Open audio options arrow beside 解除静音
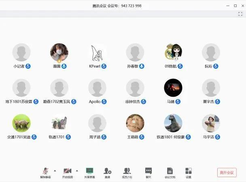The width and height of the screenshot is (246, 182). [55, 171]
